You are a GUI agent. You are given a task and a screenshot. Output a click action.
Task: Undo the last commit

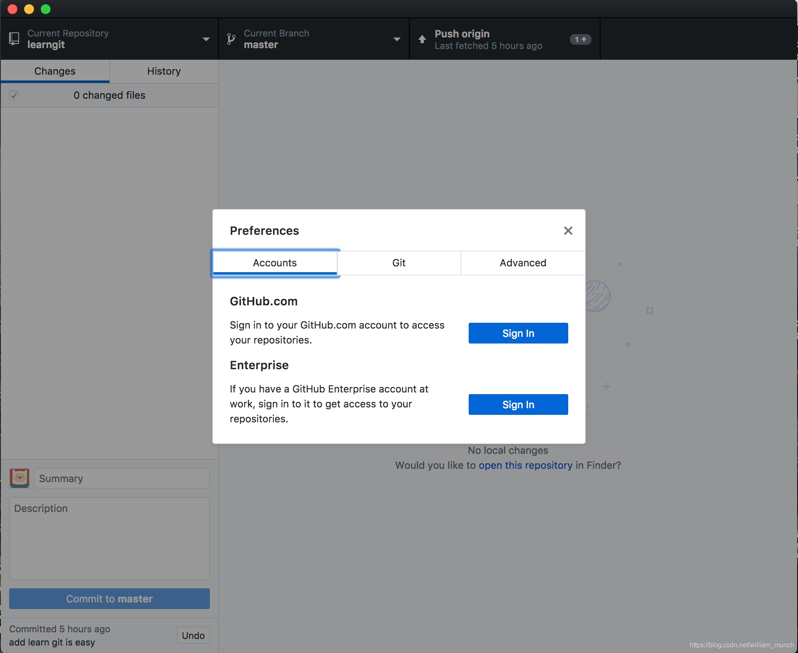point(193,636)
